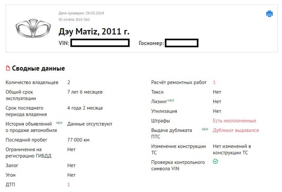Click the NEW badge beside Выдача дубликата ПТС
The width and height of the screenshot is (282, 192).
click(x=205, y=129)
